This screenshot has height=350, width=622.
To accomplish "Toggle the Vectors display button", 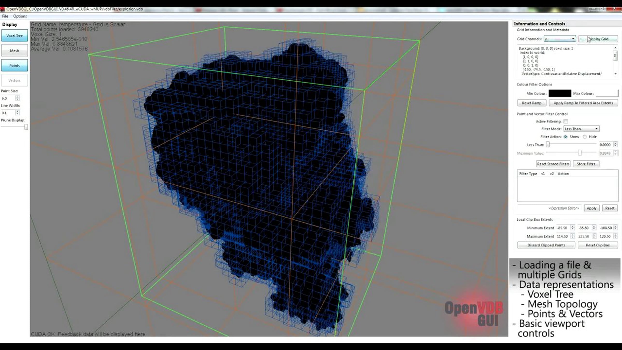I will (15, 81).
